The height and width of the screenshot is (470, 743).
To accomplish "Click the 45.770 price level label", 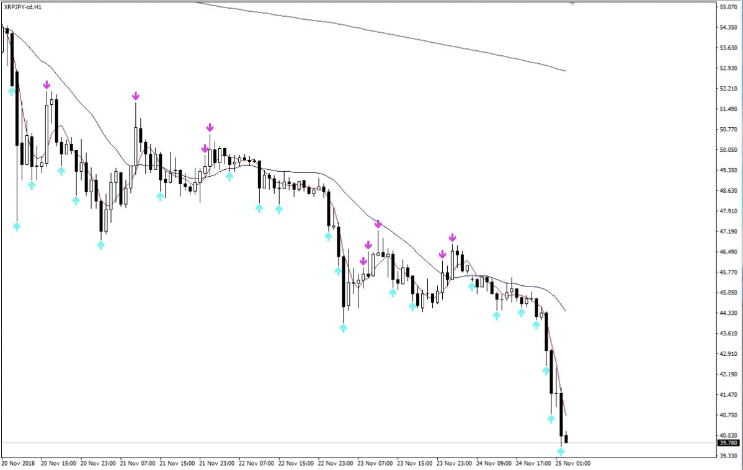I will pyautogui.click(x=729, y=272).
